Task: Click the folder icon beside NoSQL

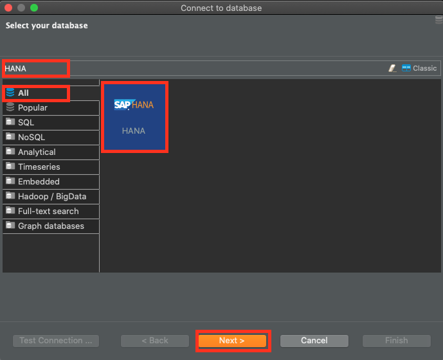Action: click(10, 136)
